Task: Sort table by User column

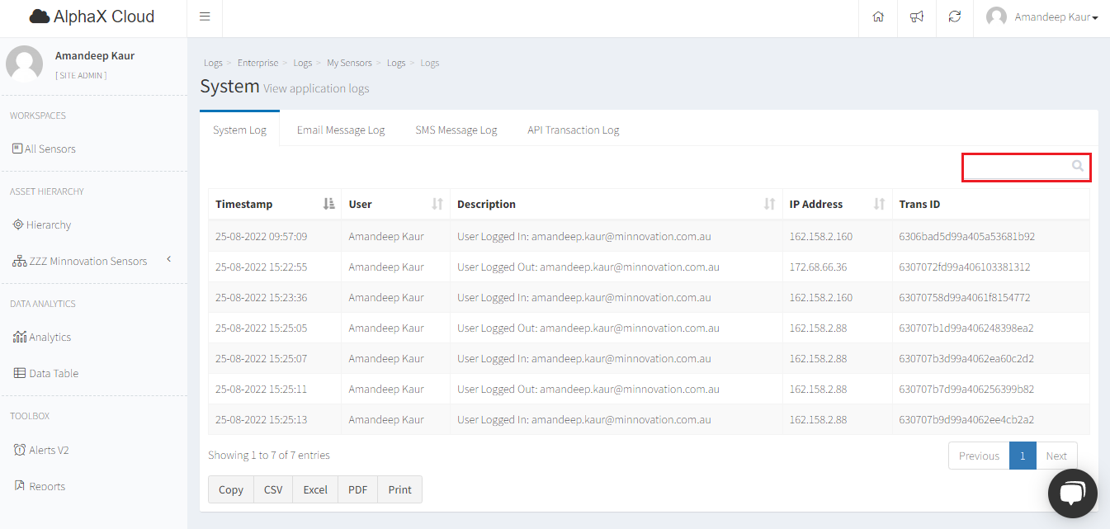Action: [x=437, y=204]
